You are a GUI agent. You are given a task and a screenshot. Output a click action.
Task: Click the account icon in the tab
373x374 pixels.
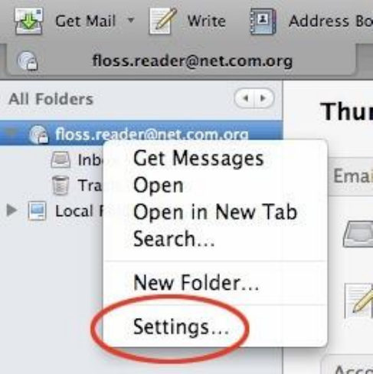tap(28, 61)
